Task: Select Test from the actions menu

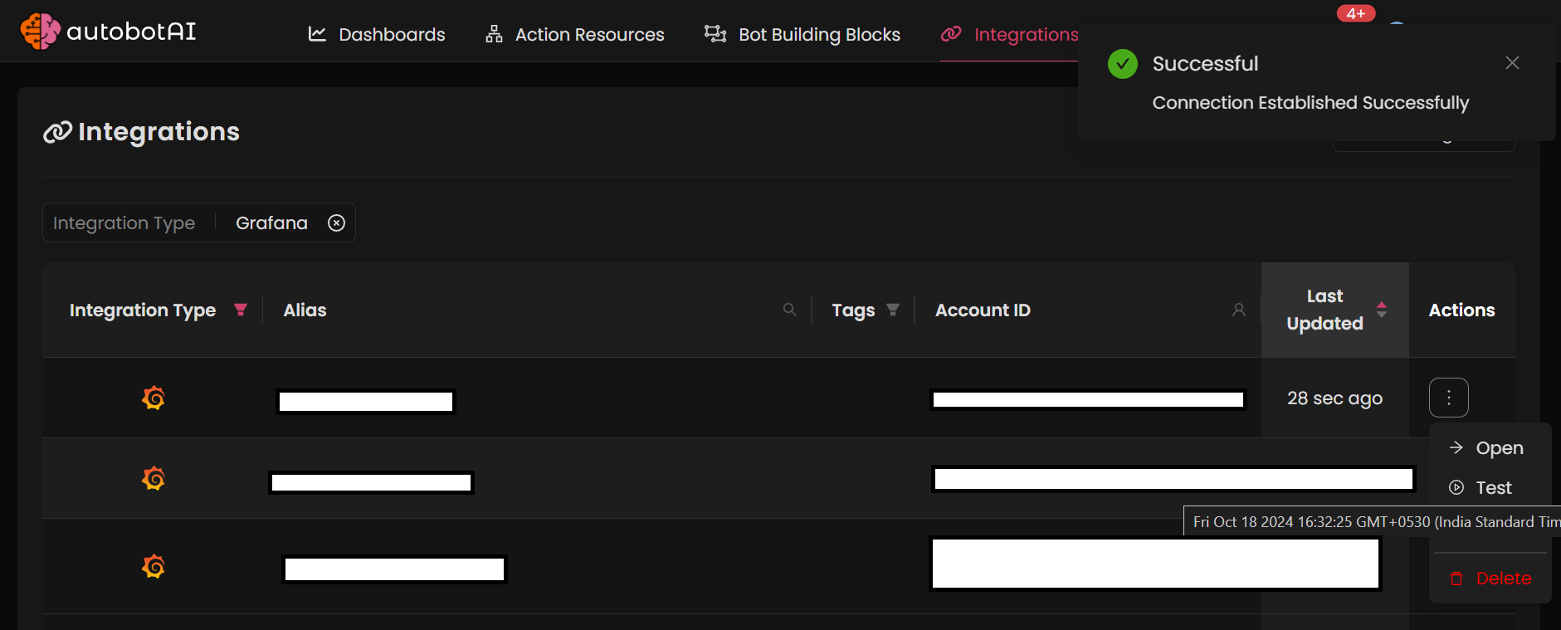Action: [1490, 488]
